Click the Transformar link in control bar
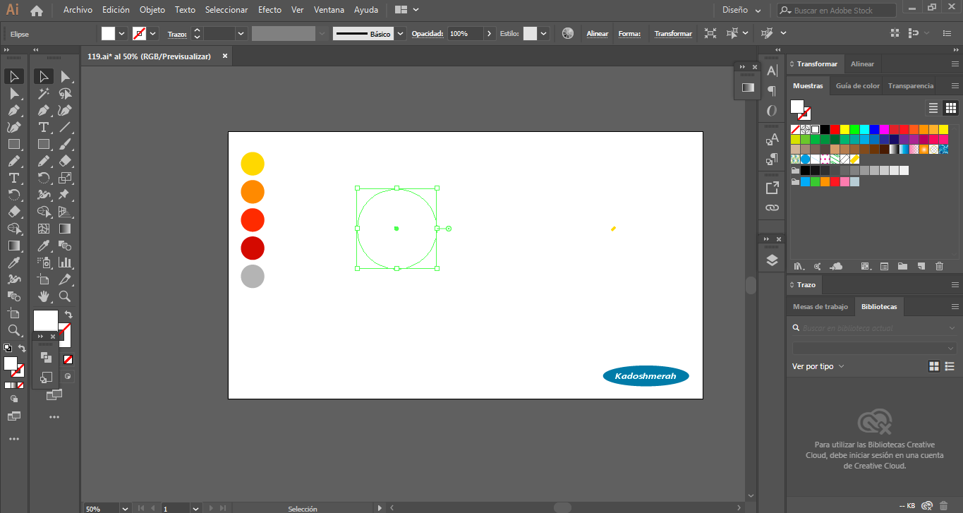The height and width of the screenshot is (513, 963). pos(673,34)
